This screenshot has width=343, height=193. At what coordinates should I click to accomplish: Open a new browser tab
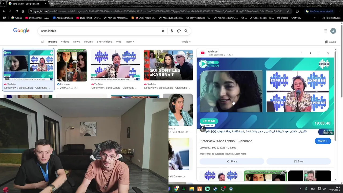coord(52,4)
